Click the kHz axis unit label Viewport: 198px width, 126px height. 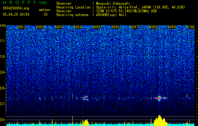3,26
